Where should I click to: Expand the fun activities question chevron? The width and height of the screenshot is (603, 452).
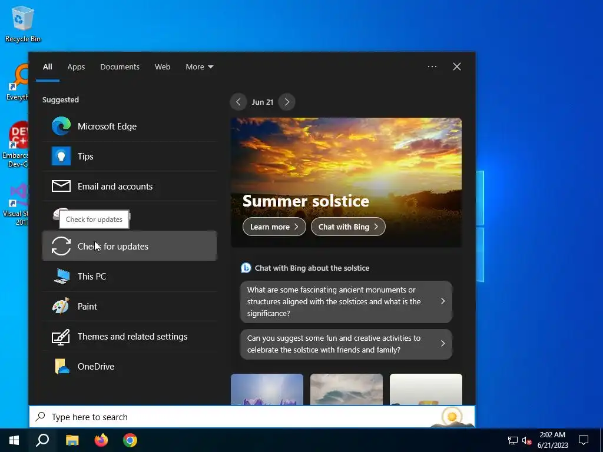pos(443,343)
